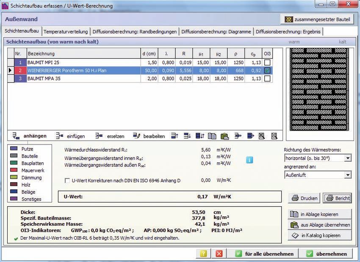The height and width of the screenshot is (262, 360).
Task: Click the zoom in magnifier icon
Action: 262,136
